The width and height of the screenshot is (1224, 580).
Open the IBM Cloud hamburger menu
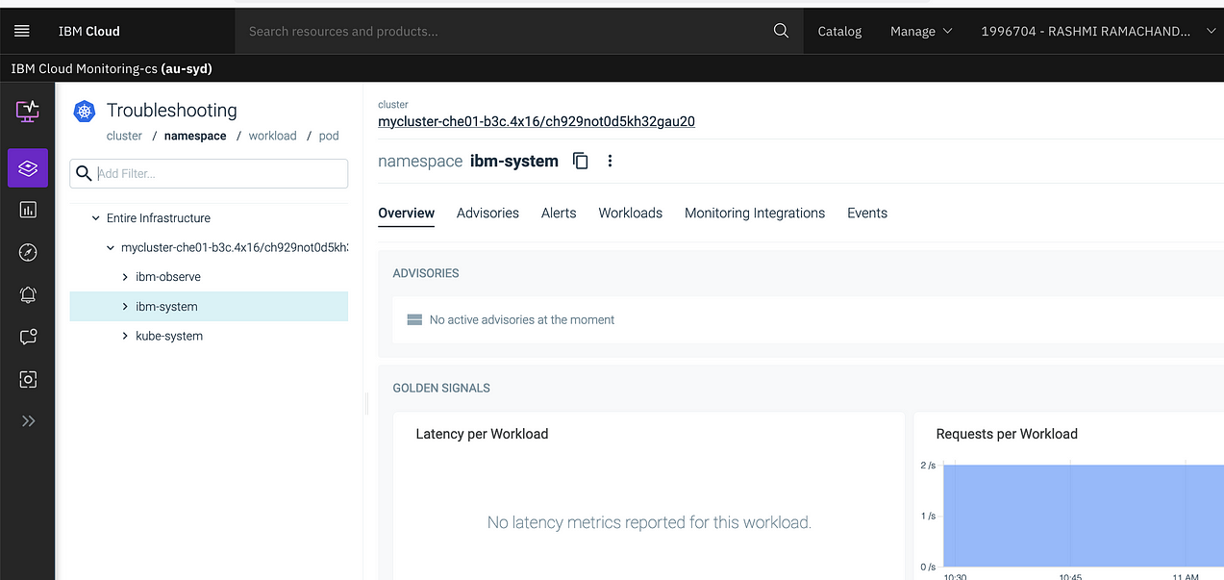pyautogui.click(x=22, y=31)
